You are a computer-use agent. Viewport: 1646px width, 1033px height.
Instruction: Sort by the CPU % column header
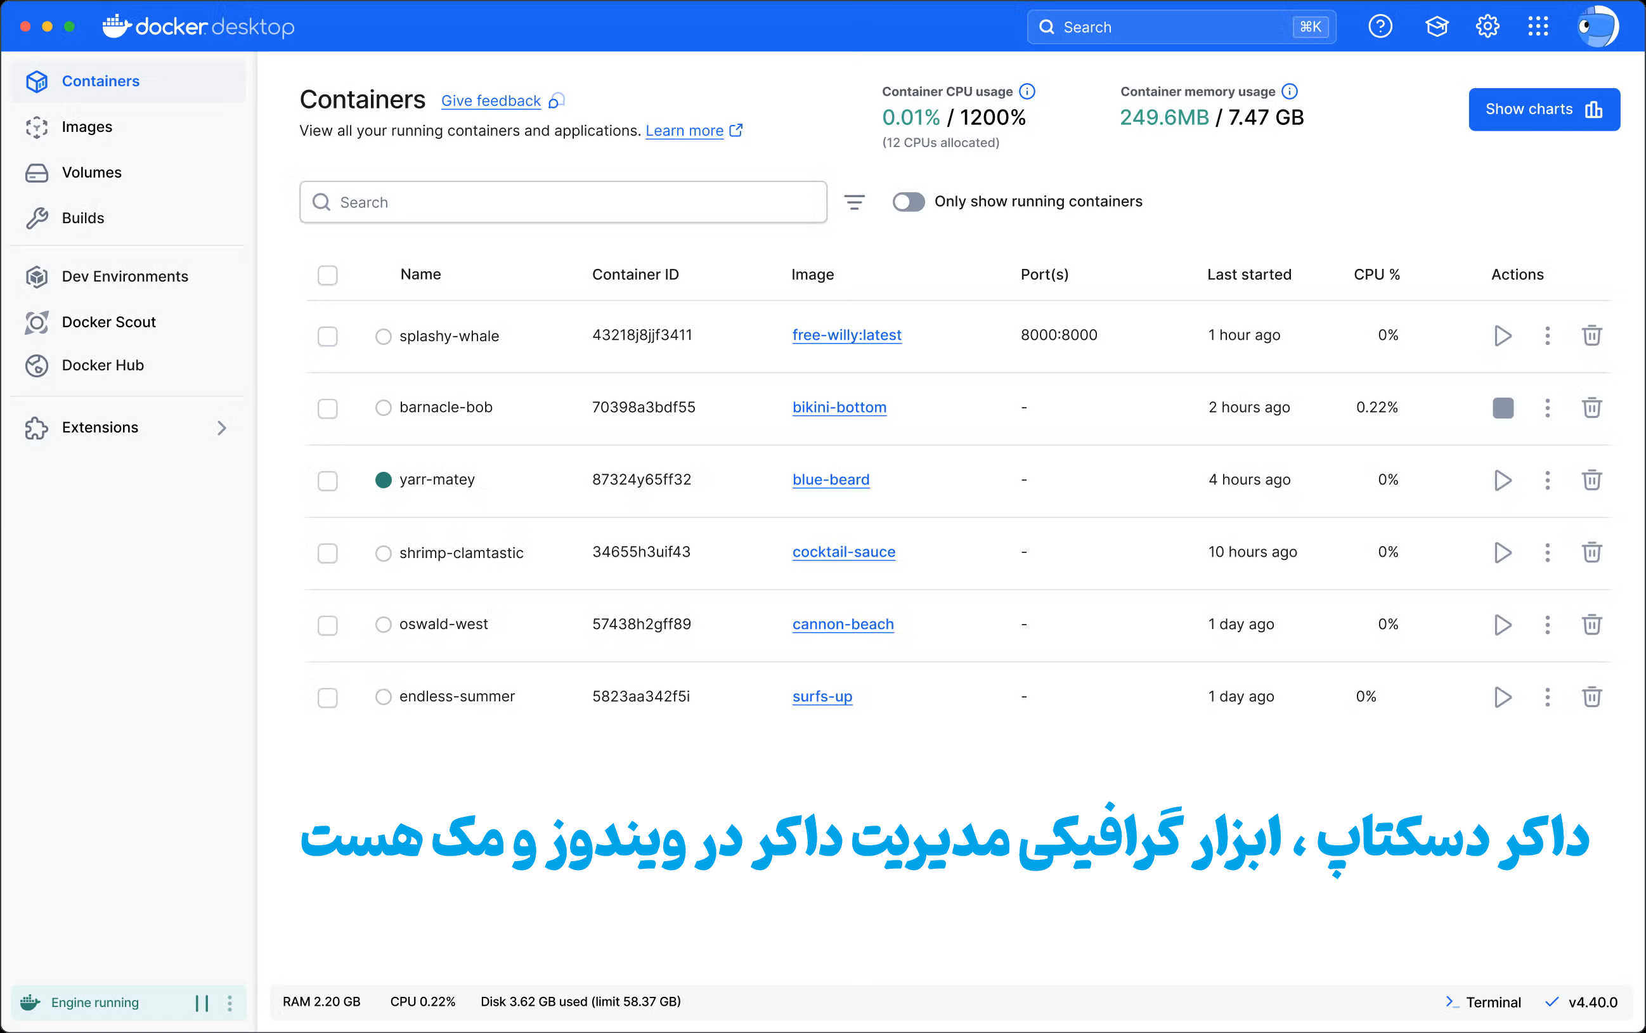(x=1377, y=275)
